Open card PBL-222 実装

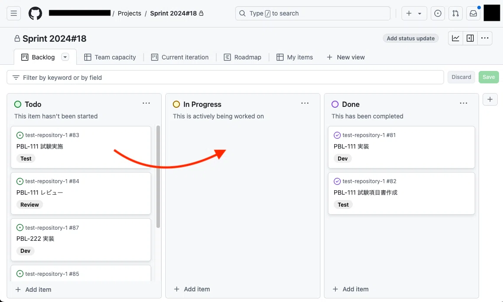(x=35, y=239)
